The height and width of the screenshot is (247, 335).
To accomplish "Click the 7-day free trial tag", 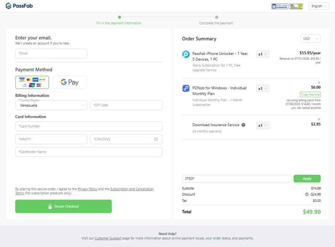I will [310, 94].
